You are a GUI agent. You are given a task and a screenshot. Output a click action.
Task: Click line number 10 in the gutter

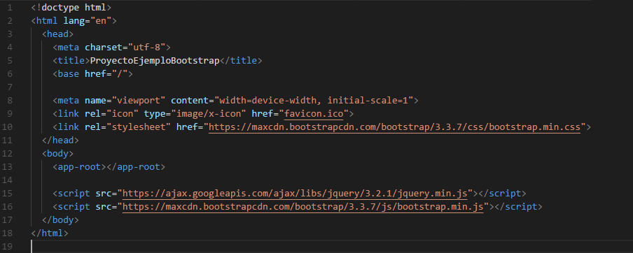pyautogui.click(x=7, y=127)
